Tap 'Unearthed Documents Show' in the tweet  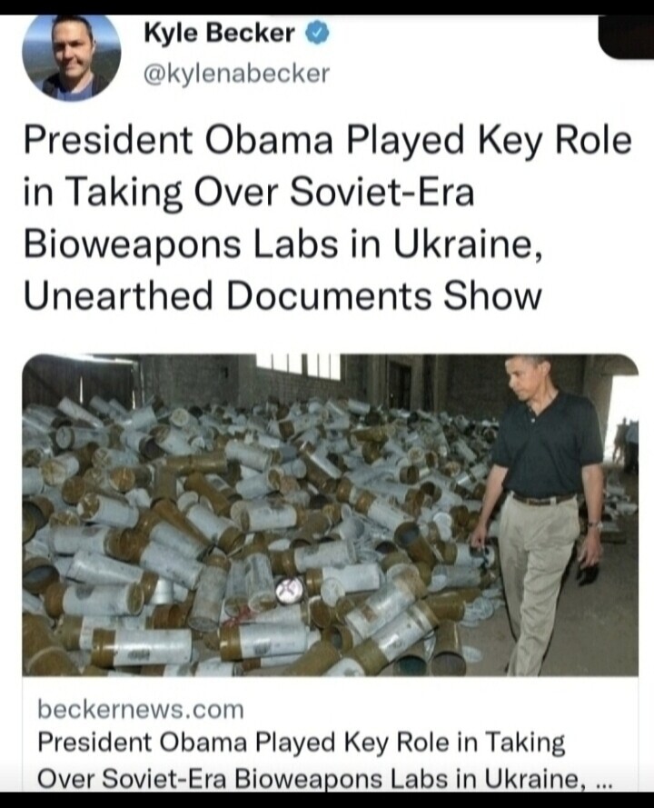[282, 296]
